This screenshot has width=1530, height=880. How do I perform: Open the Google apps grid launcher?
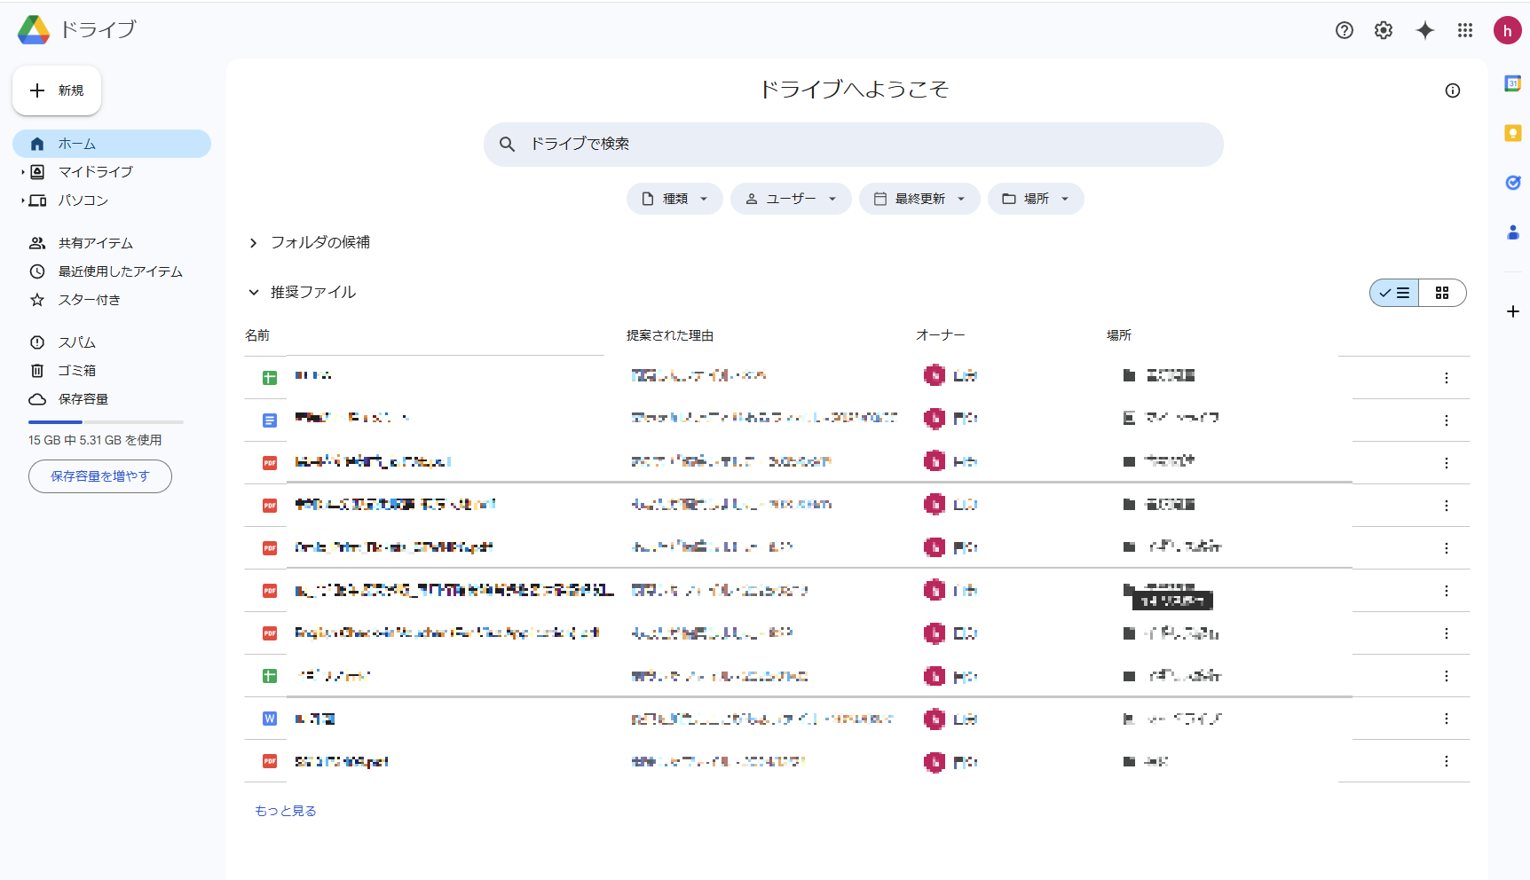(x=1465, y=30)
